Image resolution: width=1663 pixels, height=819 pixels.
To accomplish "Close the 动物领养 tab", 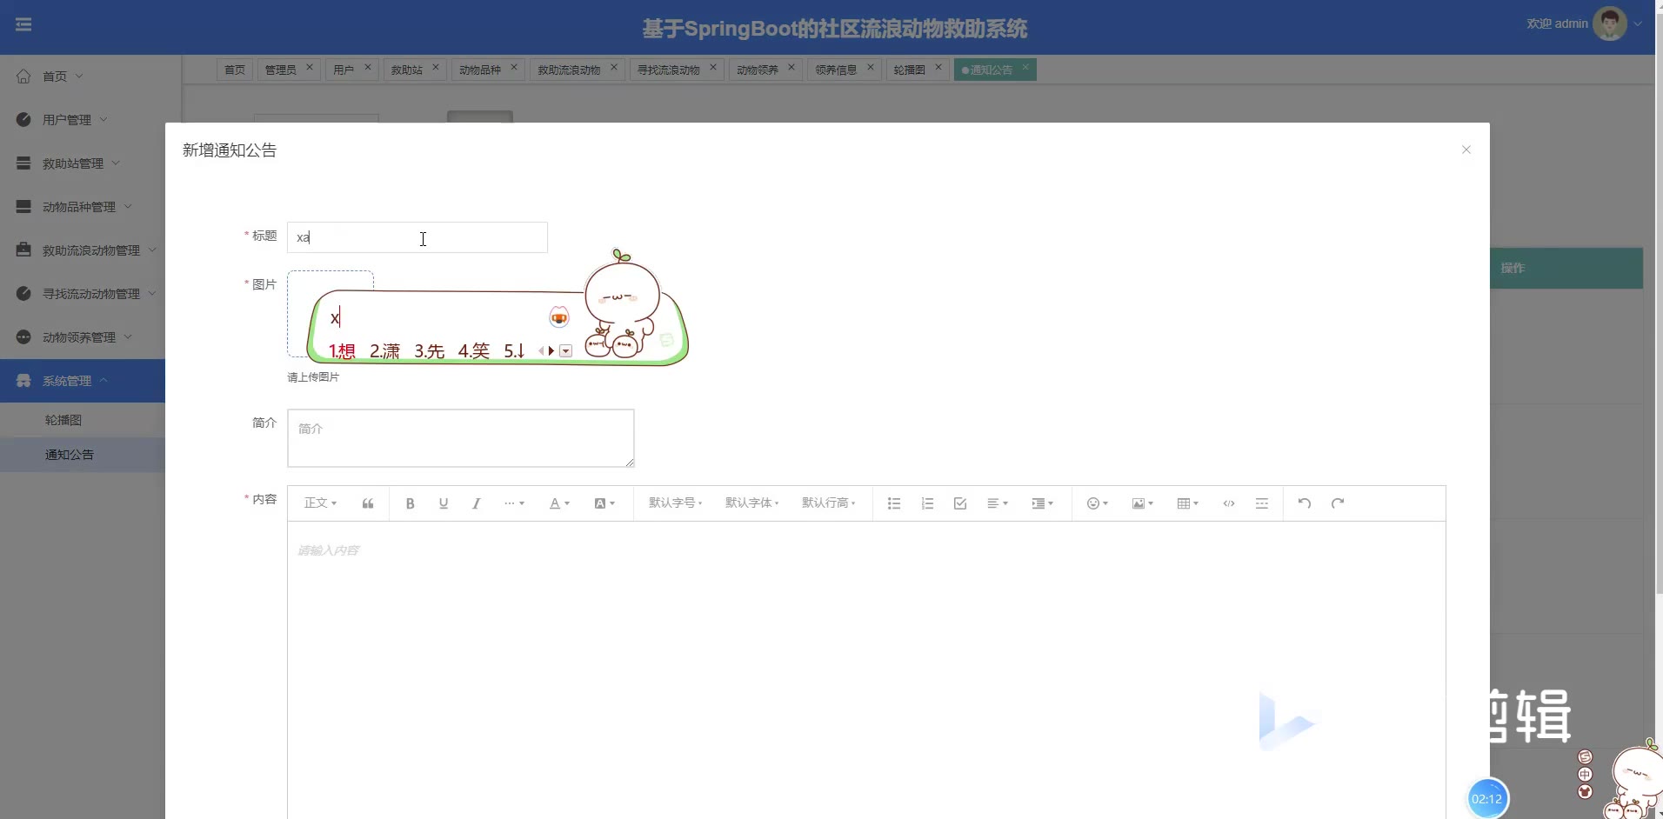I will coord(791,67).
